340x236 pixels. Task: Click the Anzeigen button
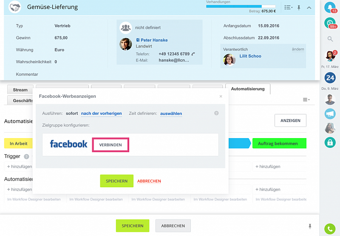tap(290, 120)
